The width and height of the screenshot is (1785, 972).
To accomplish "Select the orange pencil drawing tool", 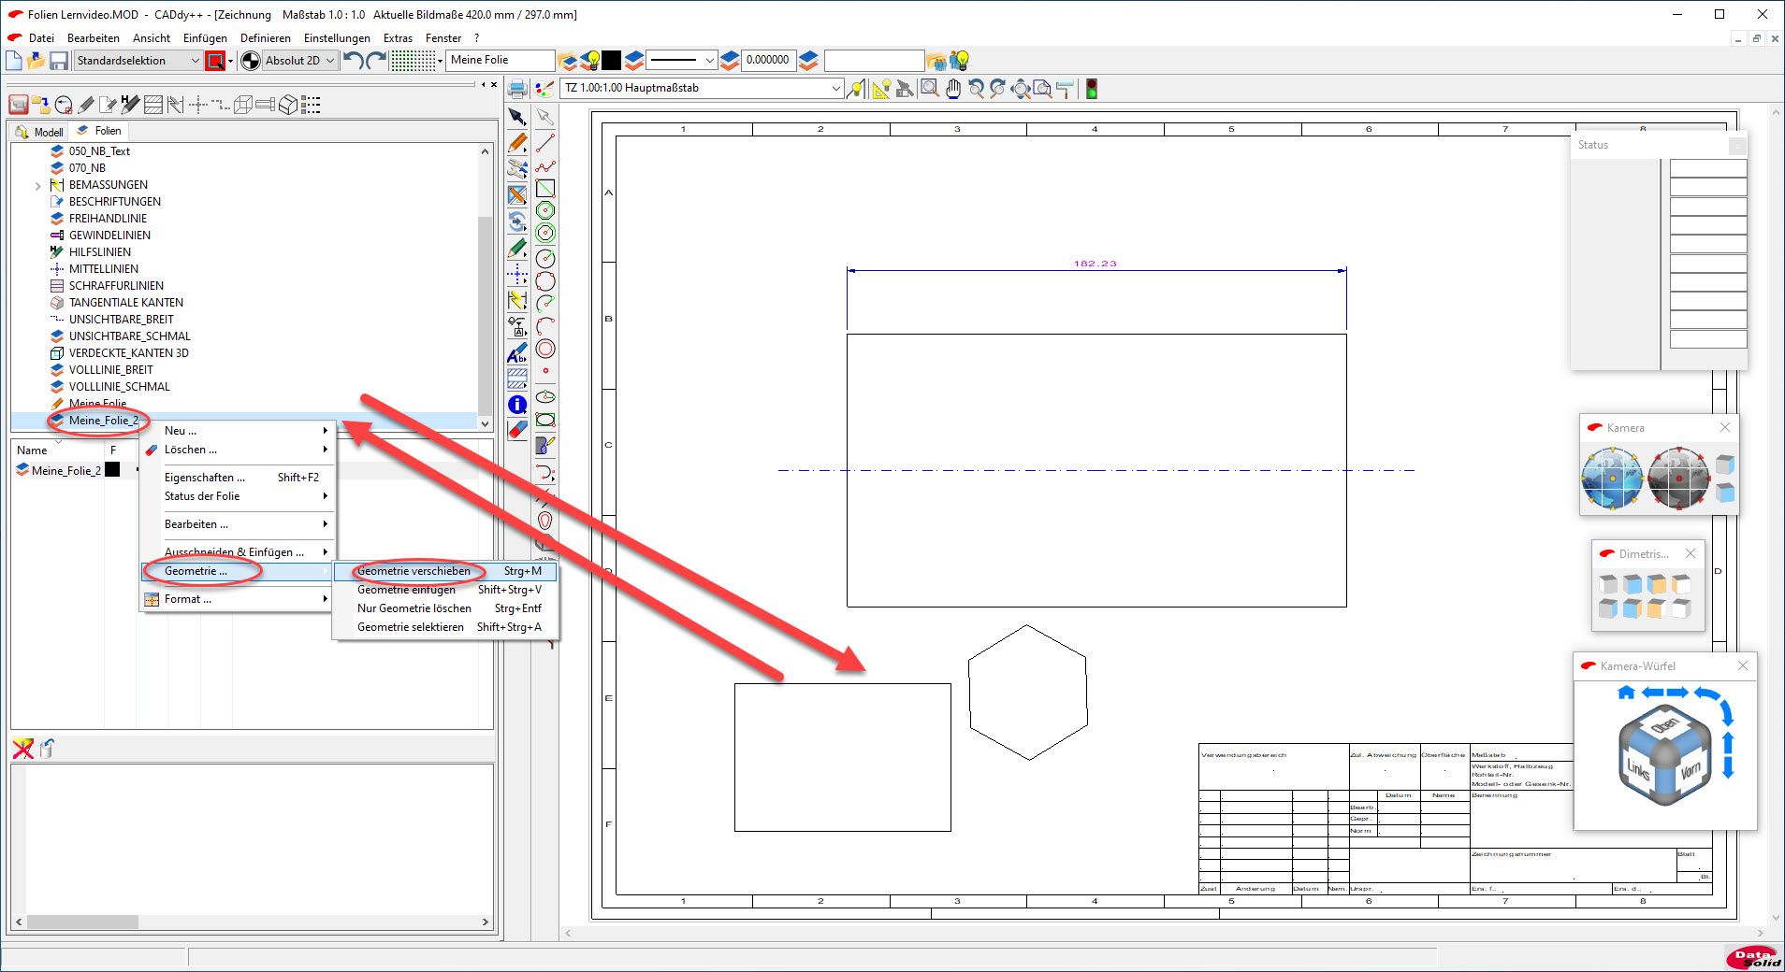I will tap(517, 143).
